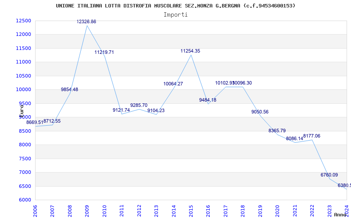Click the 10102.93 data label
The image size is (351, 219).
225,83
